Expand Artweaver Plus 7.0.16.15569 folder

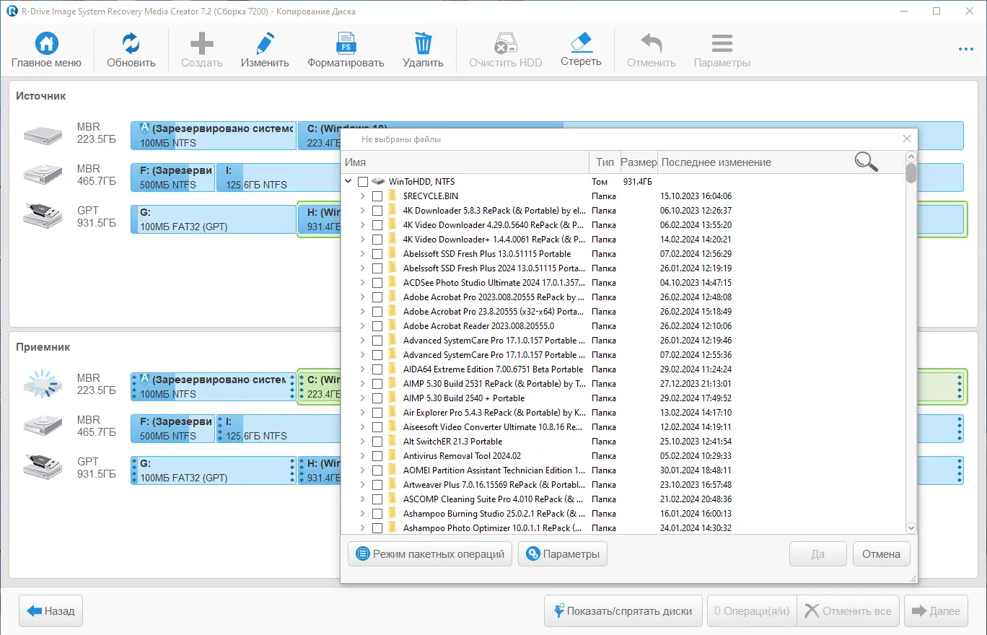point(362,485)
